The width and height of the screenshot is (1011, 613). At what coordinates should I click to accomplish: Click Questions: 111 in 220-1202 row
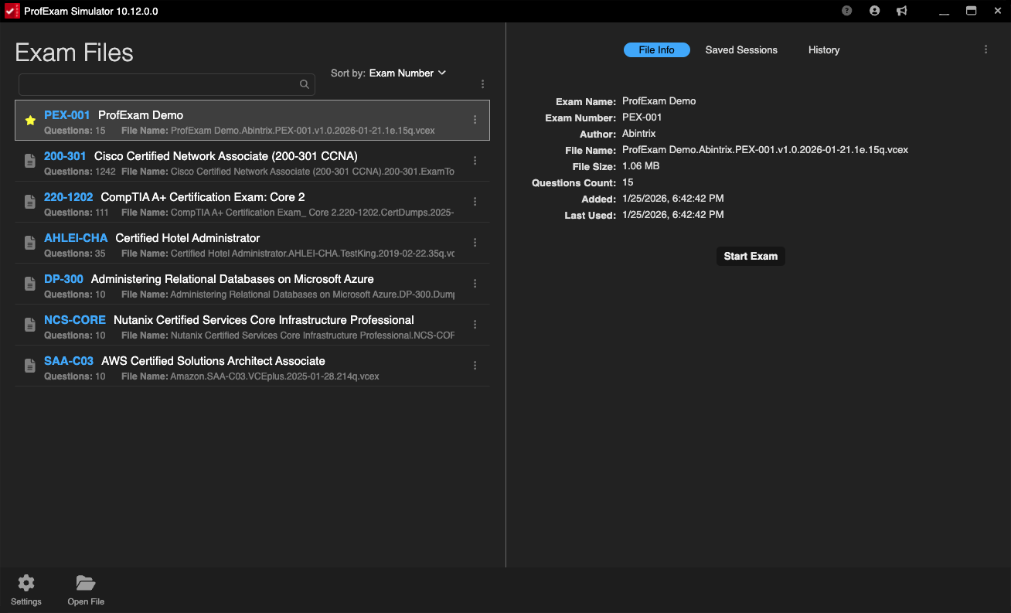click(x=77, y=213)
